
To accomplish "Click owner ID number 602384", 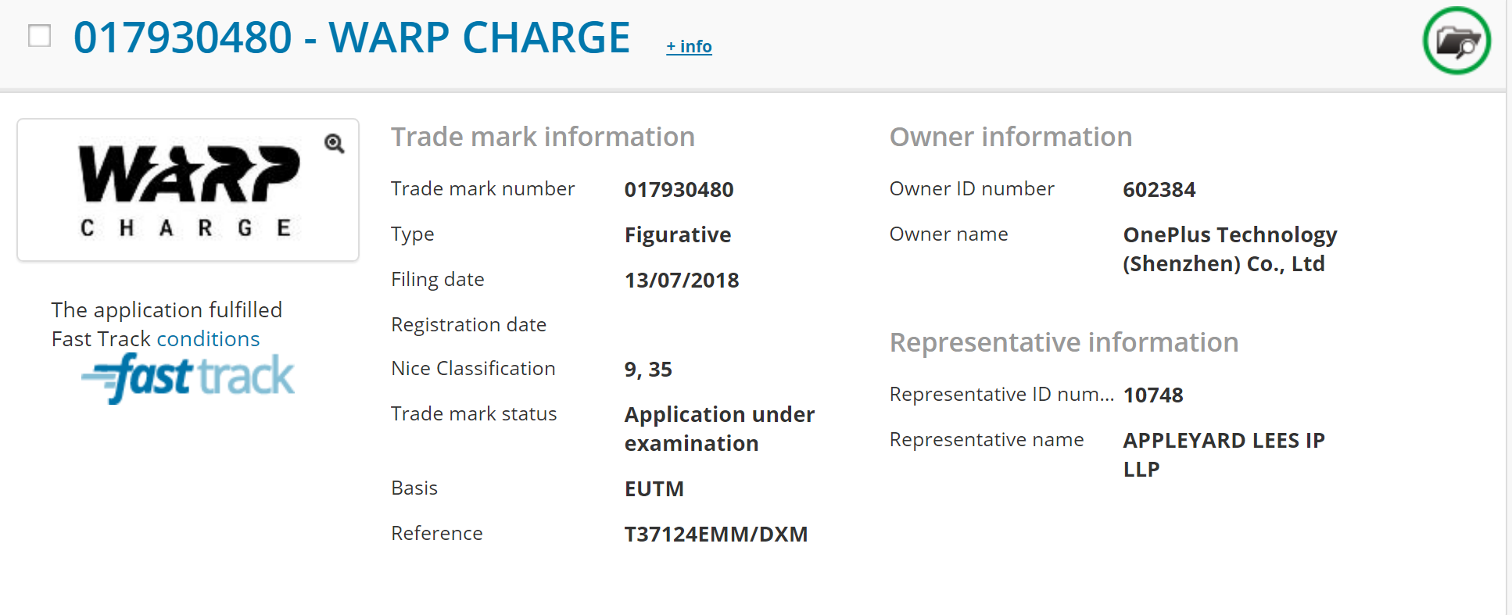I will 1159,190.
